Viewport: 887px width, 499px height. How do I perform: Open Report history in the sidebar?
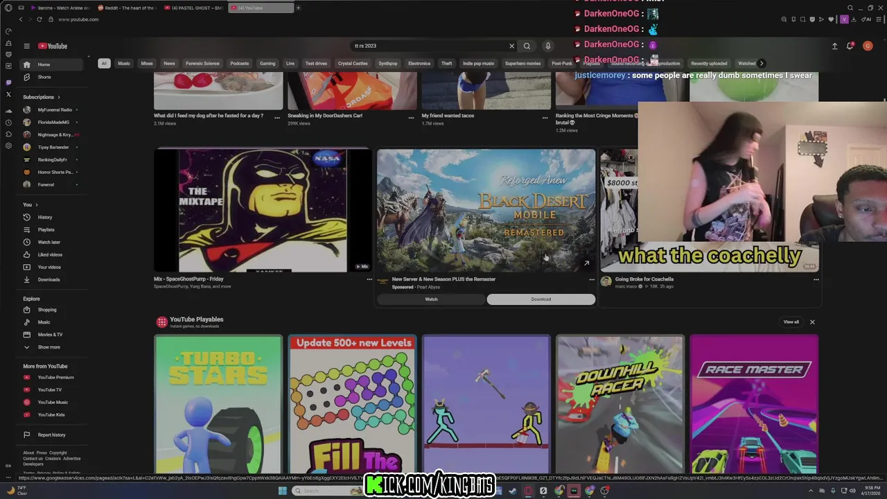pyautogui.click(x=51, y=435)
